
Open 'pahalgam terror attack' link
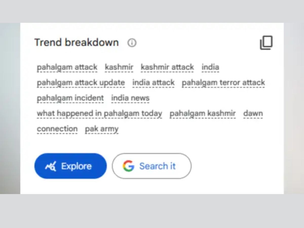pos(223,83)
